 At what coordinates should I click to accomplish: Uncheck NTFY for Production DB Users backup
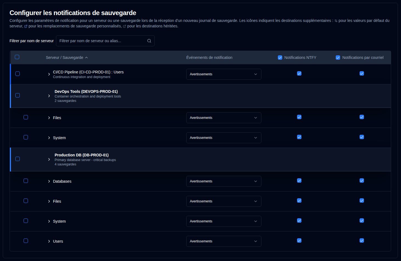click(299, 240)
